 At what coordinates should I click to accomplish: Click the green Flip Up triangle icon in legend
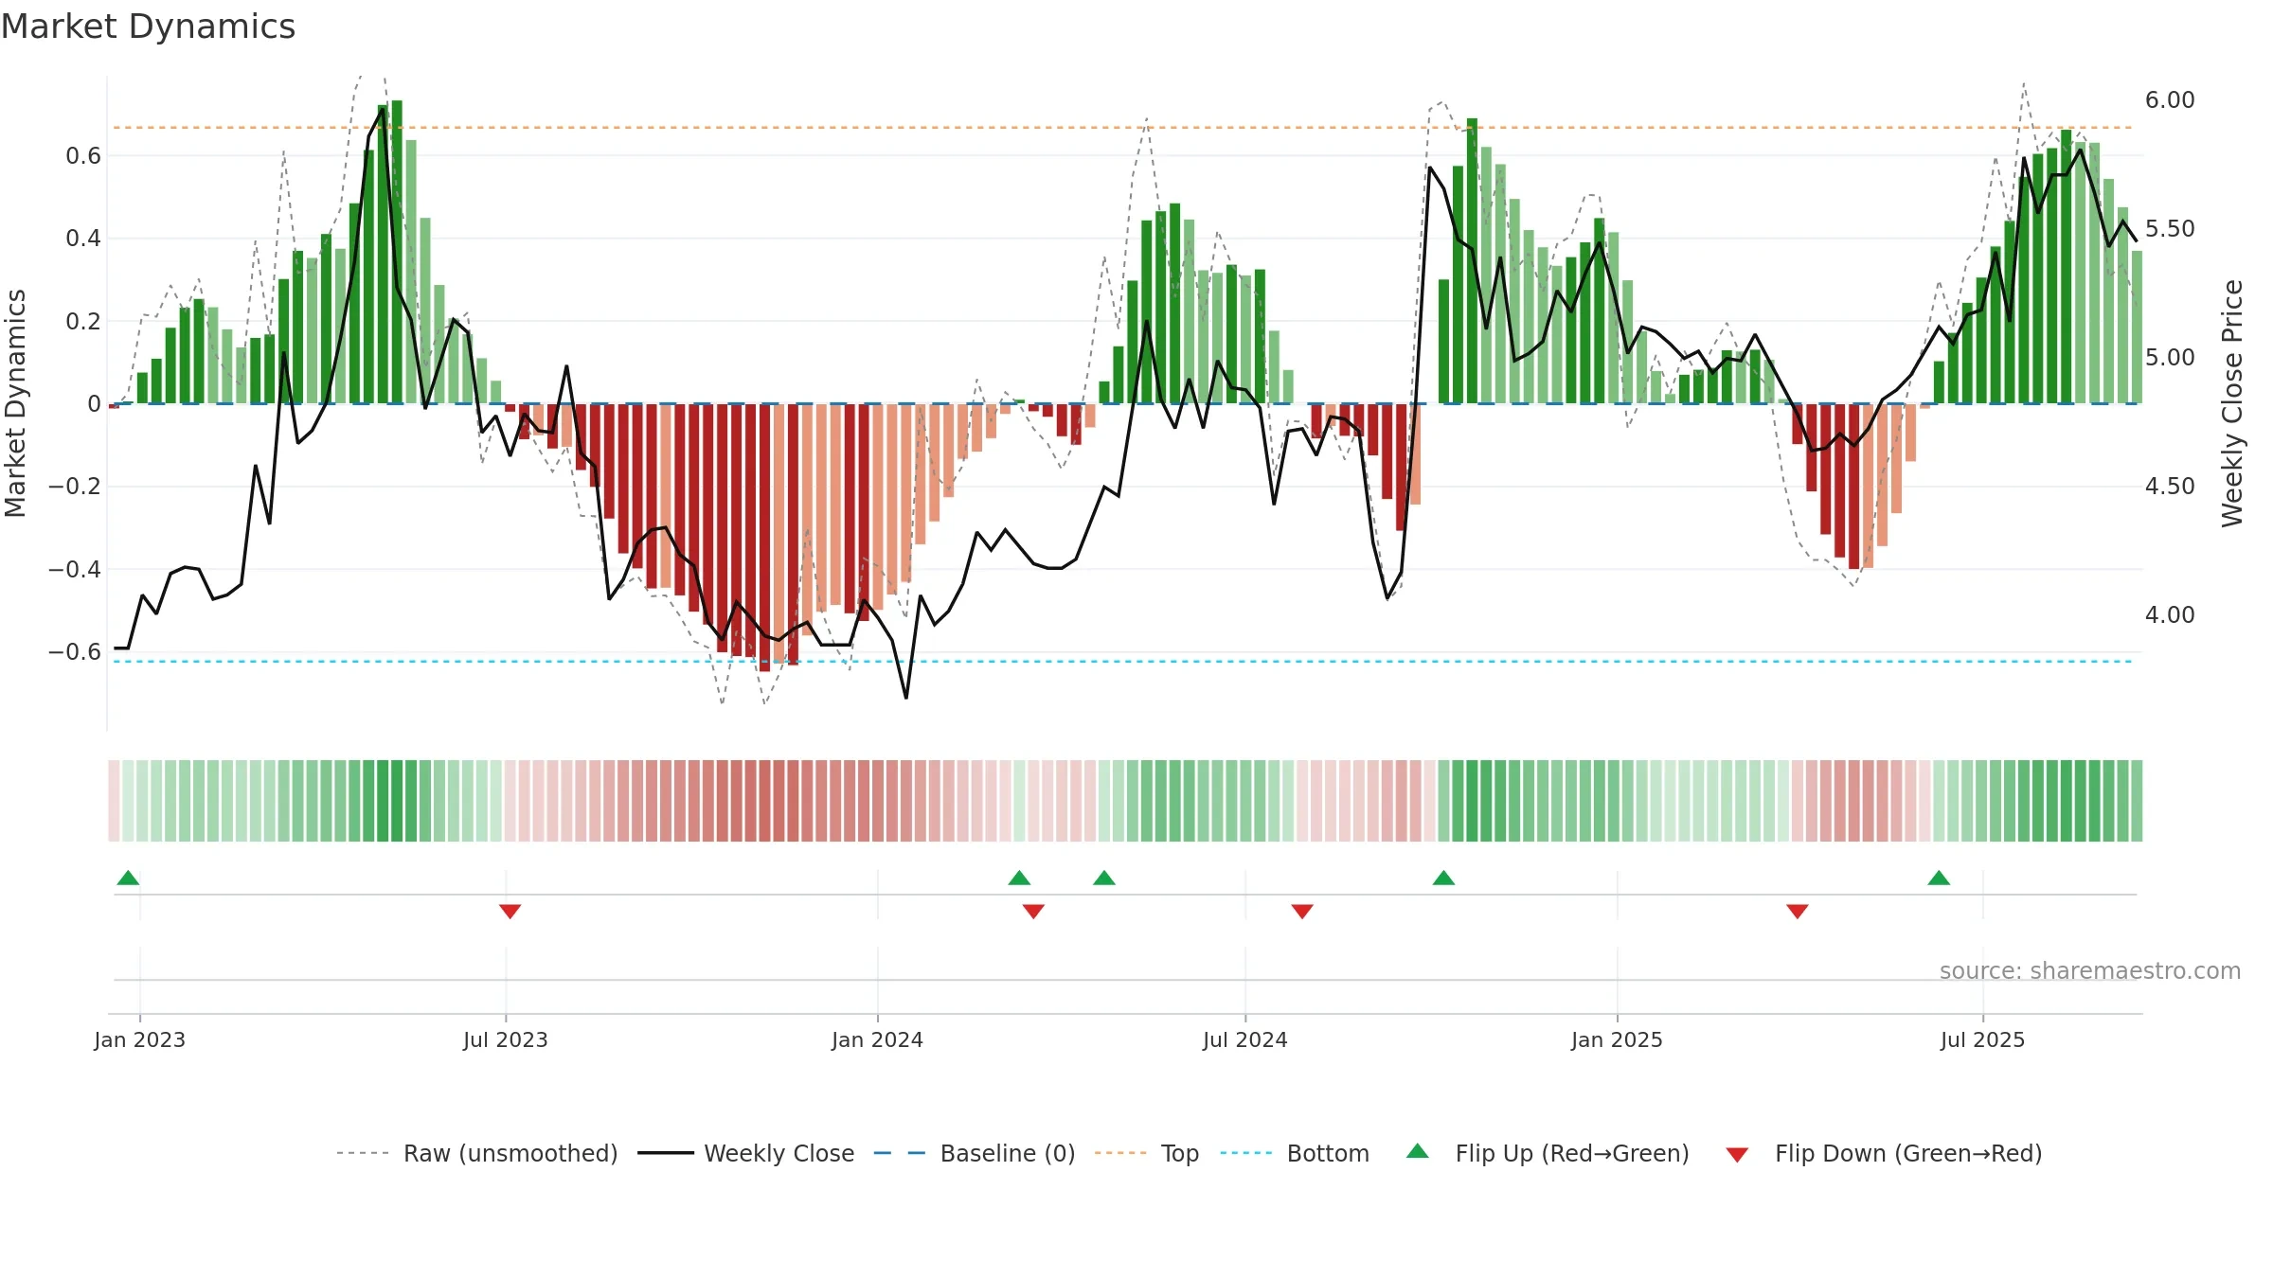(x=1418, y=1151)
